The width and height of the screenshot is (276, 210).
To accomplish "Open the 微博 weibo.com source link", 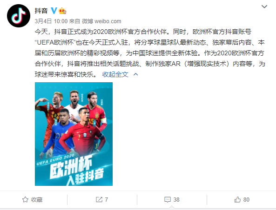I will click(101, 21).
